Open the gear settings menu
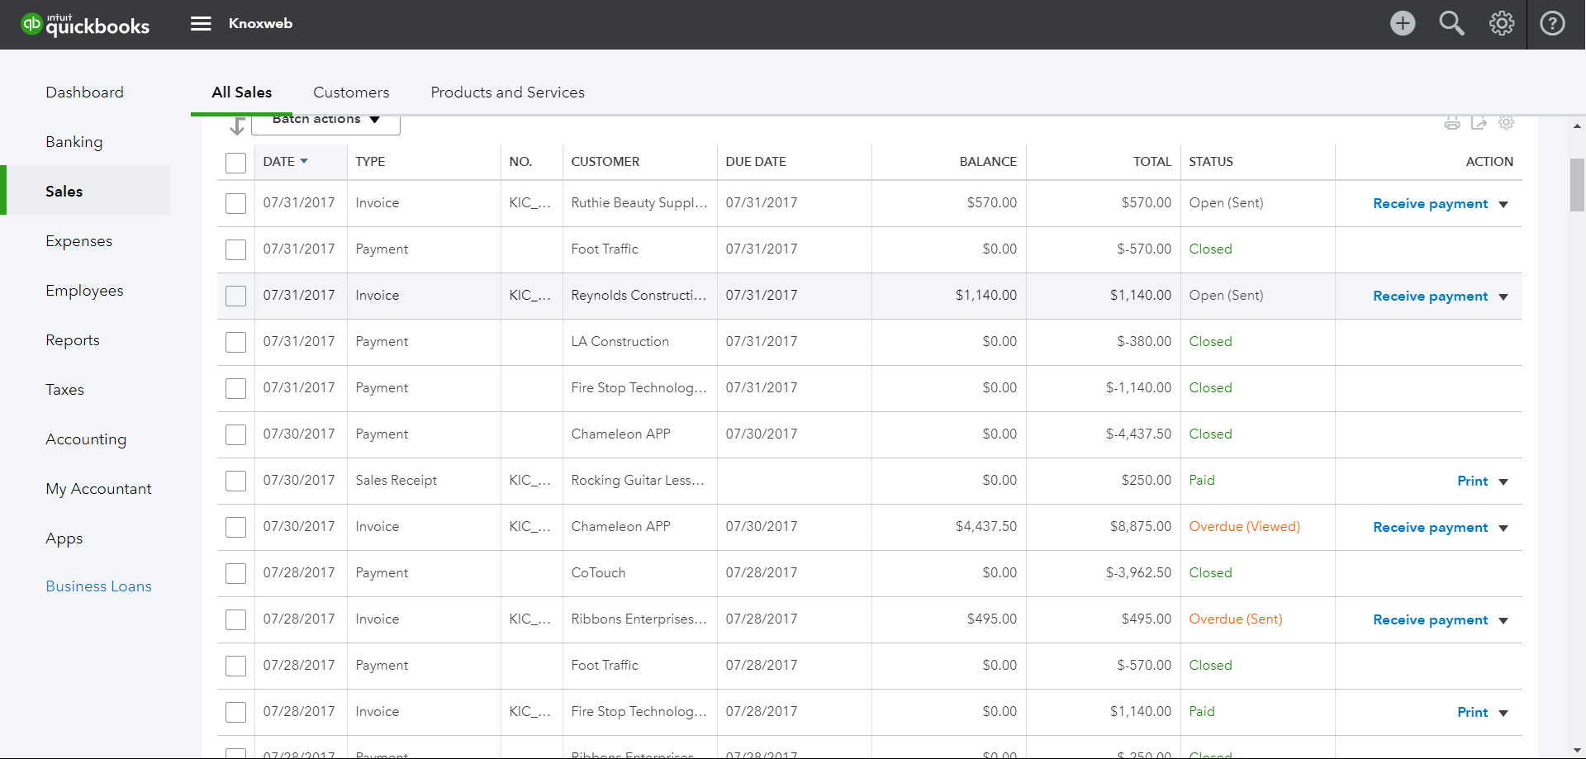 tap(1501, 23)
